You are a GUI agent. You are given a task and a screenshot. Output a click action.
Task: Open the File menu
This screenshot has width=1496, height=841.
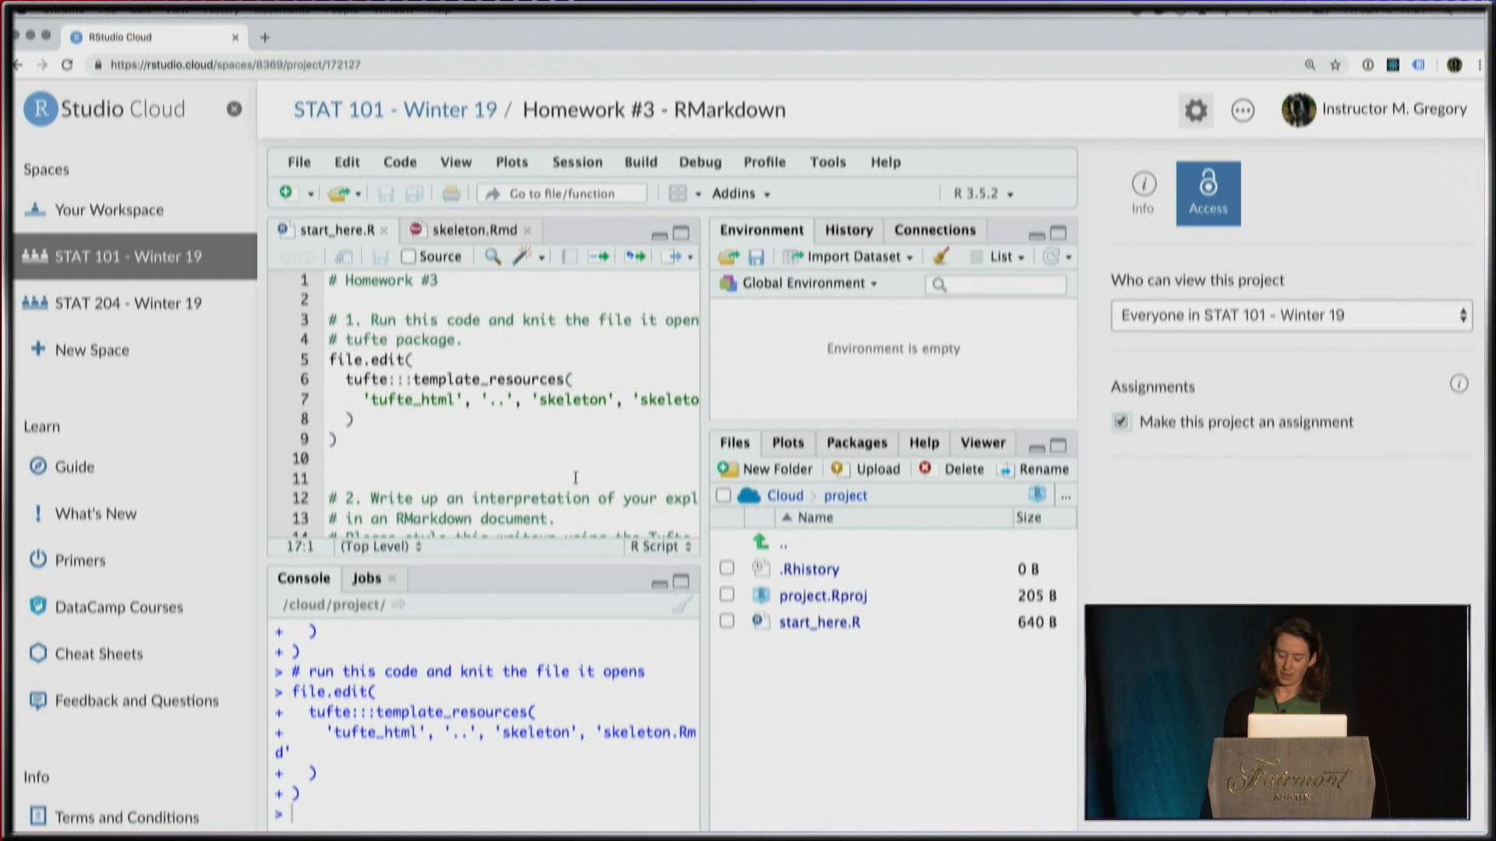click(299, 162)
